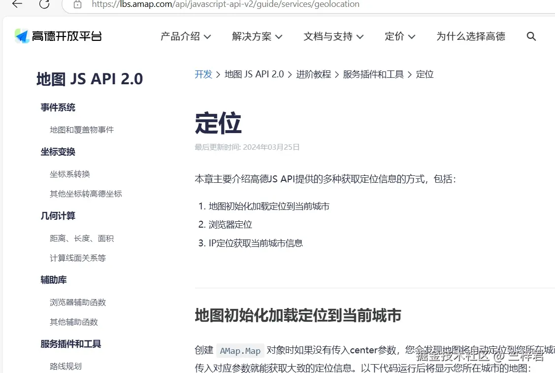Click the 定位 page heading
The image size is (555, 373).
[218, 123]
